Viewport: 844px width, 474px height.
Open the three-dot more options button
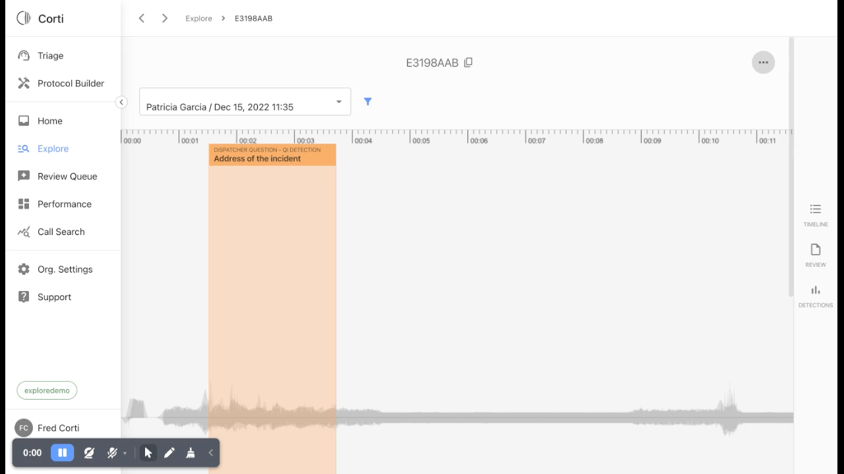coord(763,63)
